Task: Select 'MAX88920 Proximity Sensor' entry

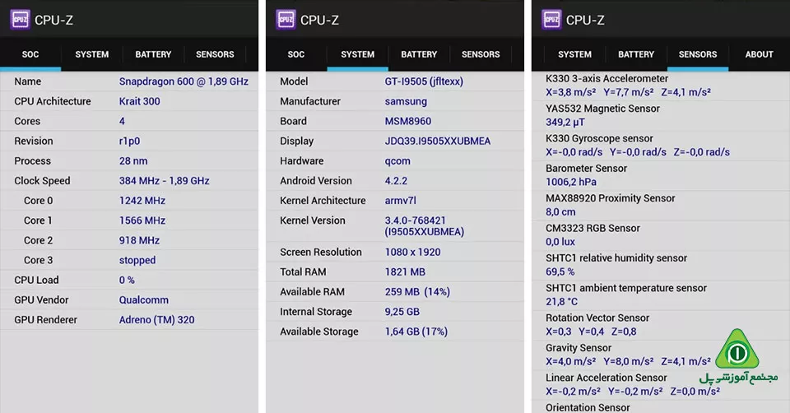Action: coord(610,198)
